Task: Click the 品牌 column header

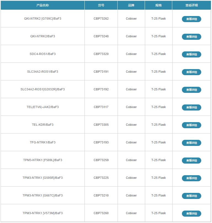Action: 131,5
